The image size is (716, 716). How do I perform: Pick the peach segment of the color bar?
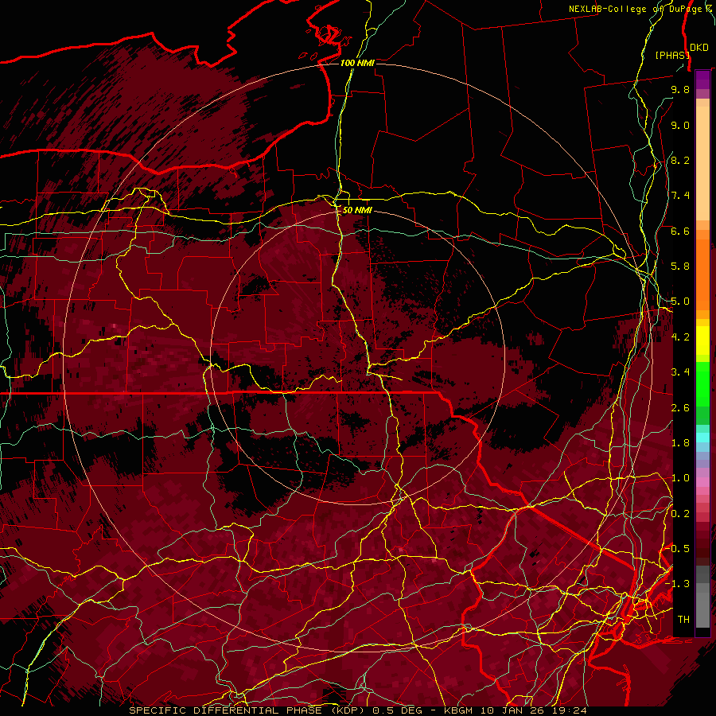702,165
